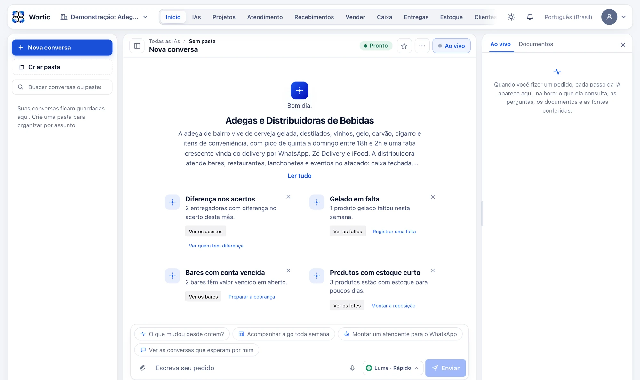Click the search magnifier icon
Viewport: 640px width, 380px height.
click(x=20, y=87)
